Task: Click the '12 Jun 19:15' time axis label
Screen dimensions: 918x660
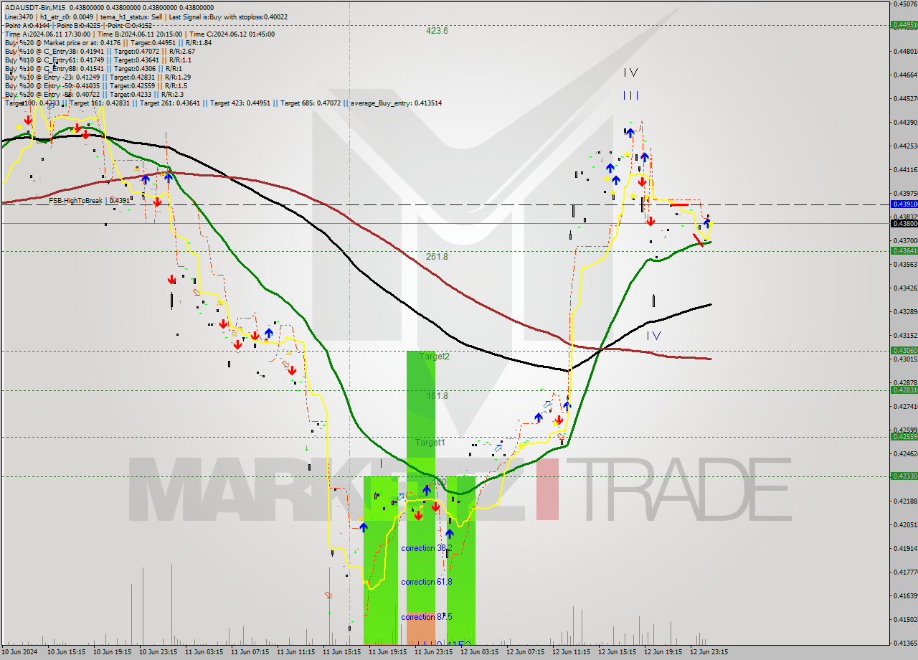Action: 663,653
